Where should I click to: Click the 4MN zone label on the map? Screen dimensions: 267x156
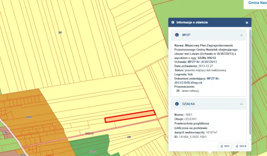29,117
